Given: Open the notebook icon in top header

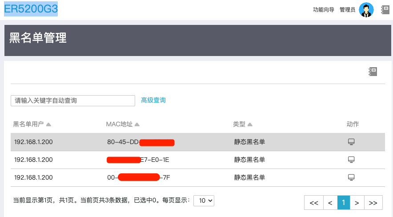Looking at the screenshot, I should click(x=385, y=10).
